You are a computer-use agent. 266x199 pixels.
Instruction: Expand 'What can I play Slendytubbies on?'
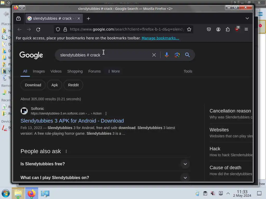pos(105,178)
